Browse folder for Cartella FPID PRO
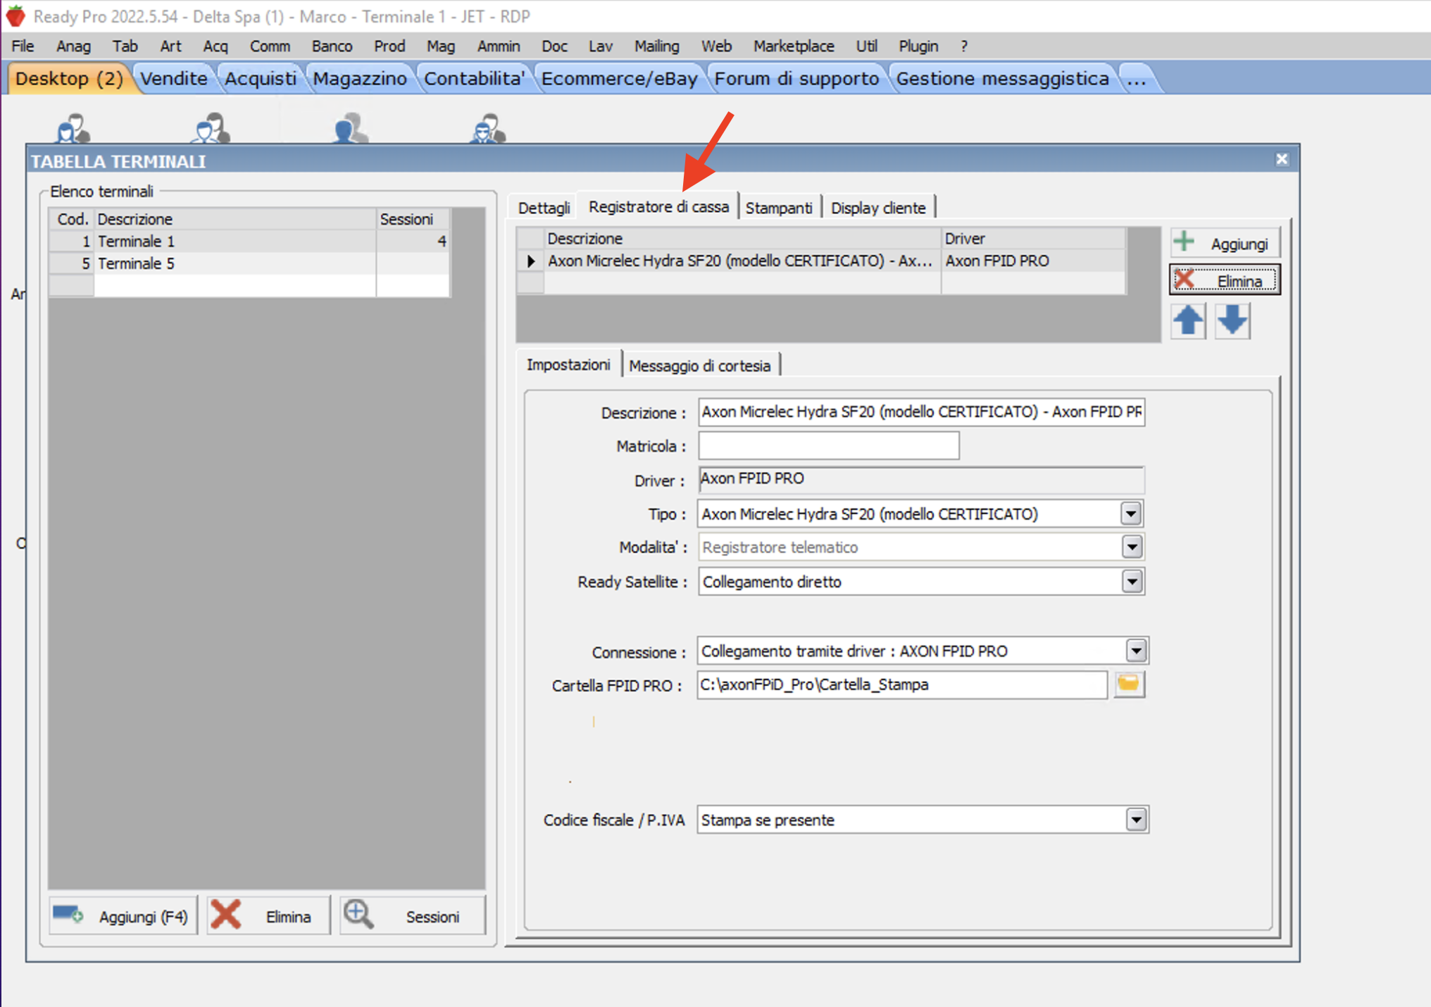1431x1007 pixels. point(1129,684)
